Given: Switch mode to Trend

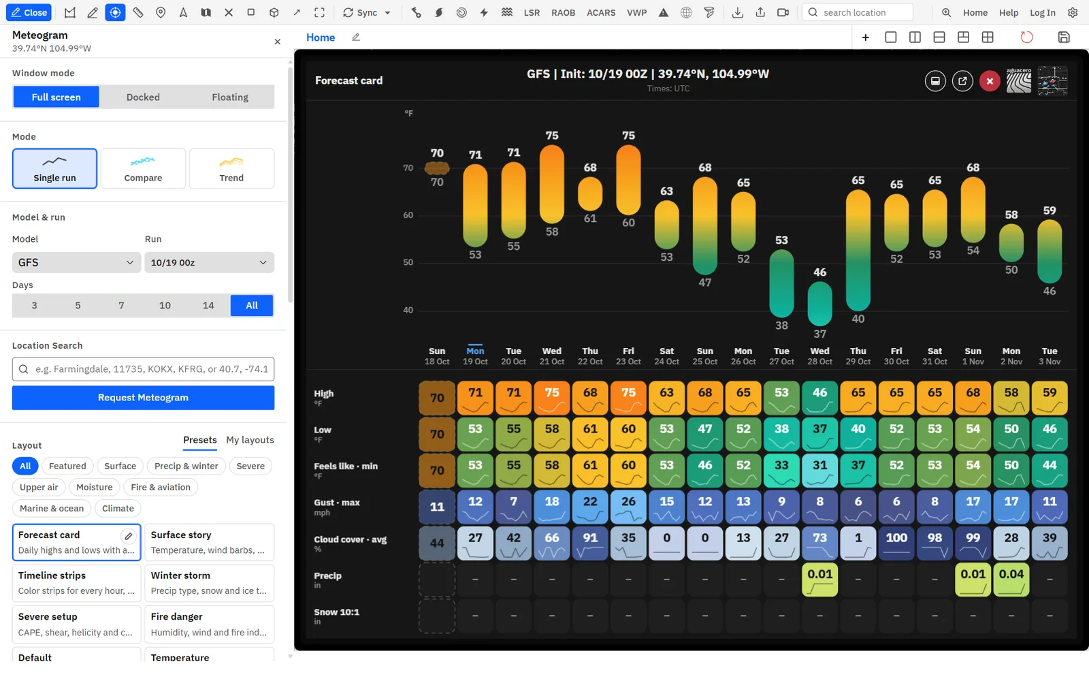Looking at the screenshot, I should tap(231, 169).
